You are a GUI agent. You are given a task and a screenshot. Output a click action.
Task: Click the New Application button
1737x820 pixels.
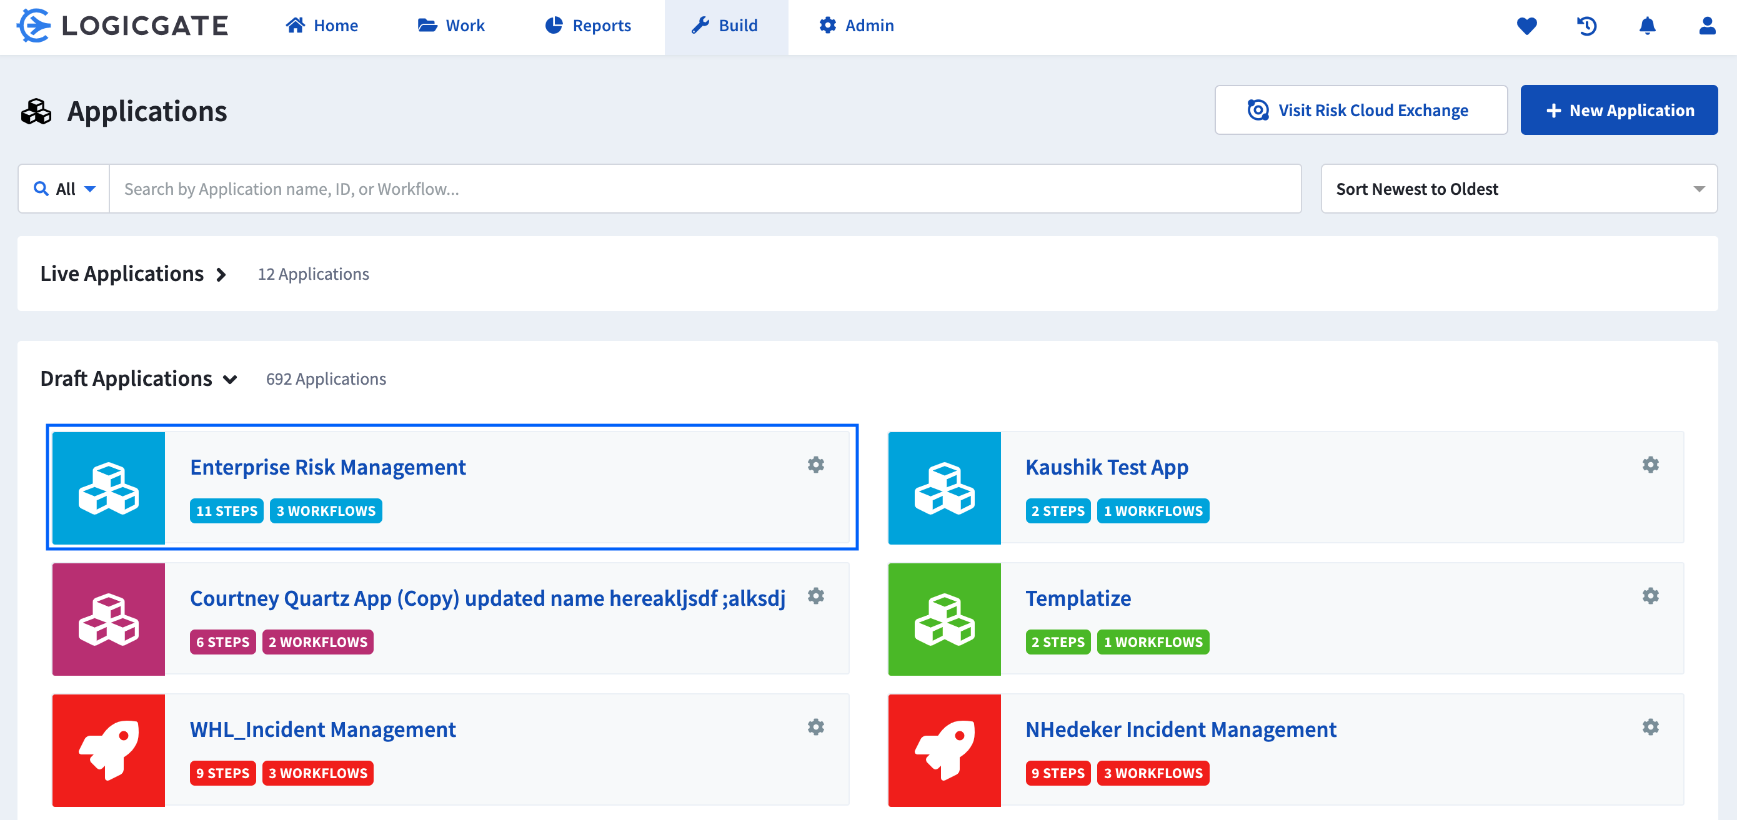pos(1619,110)
